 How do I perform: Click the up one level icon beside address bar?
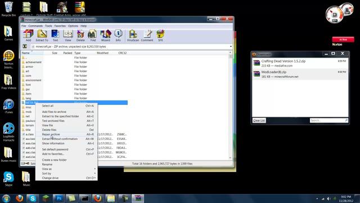click(25, 46)
